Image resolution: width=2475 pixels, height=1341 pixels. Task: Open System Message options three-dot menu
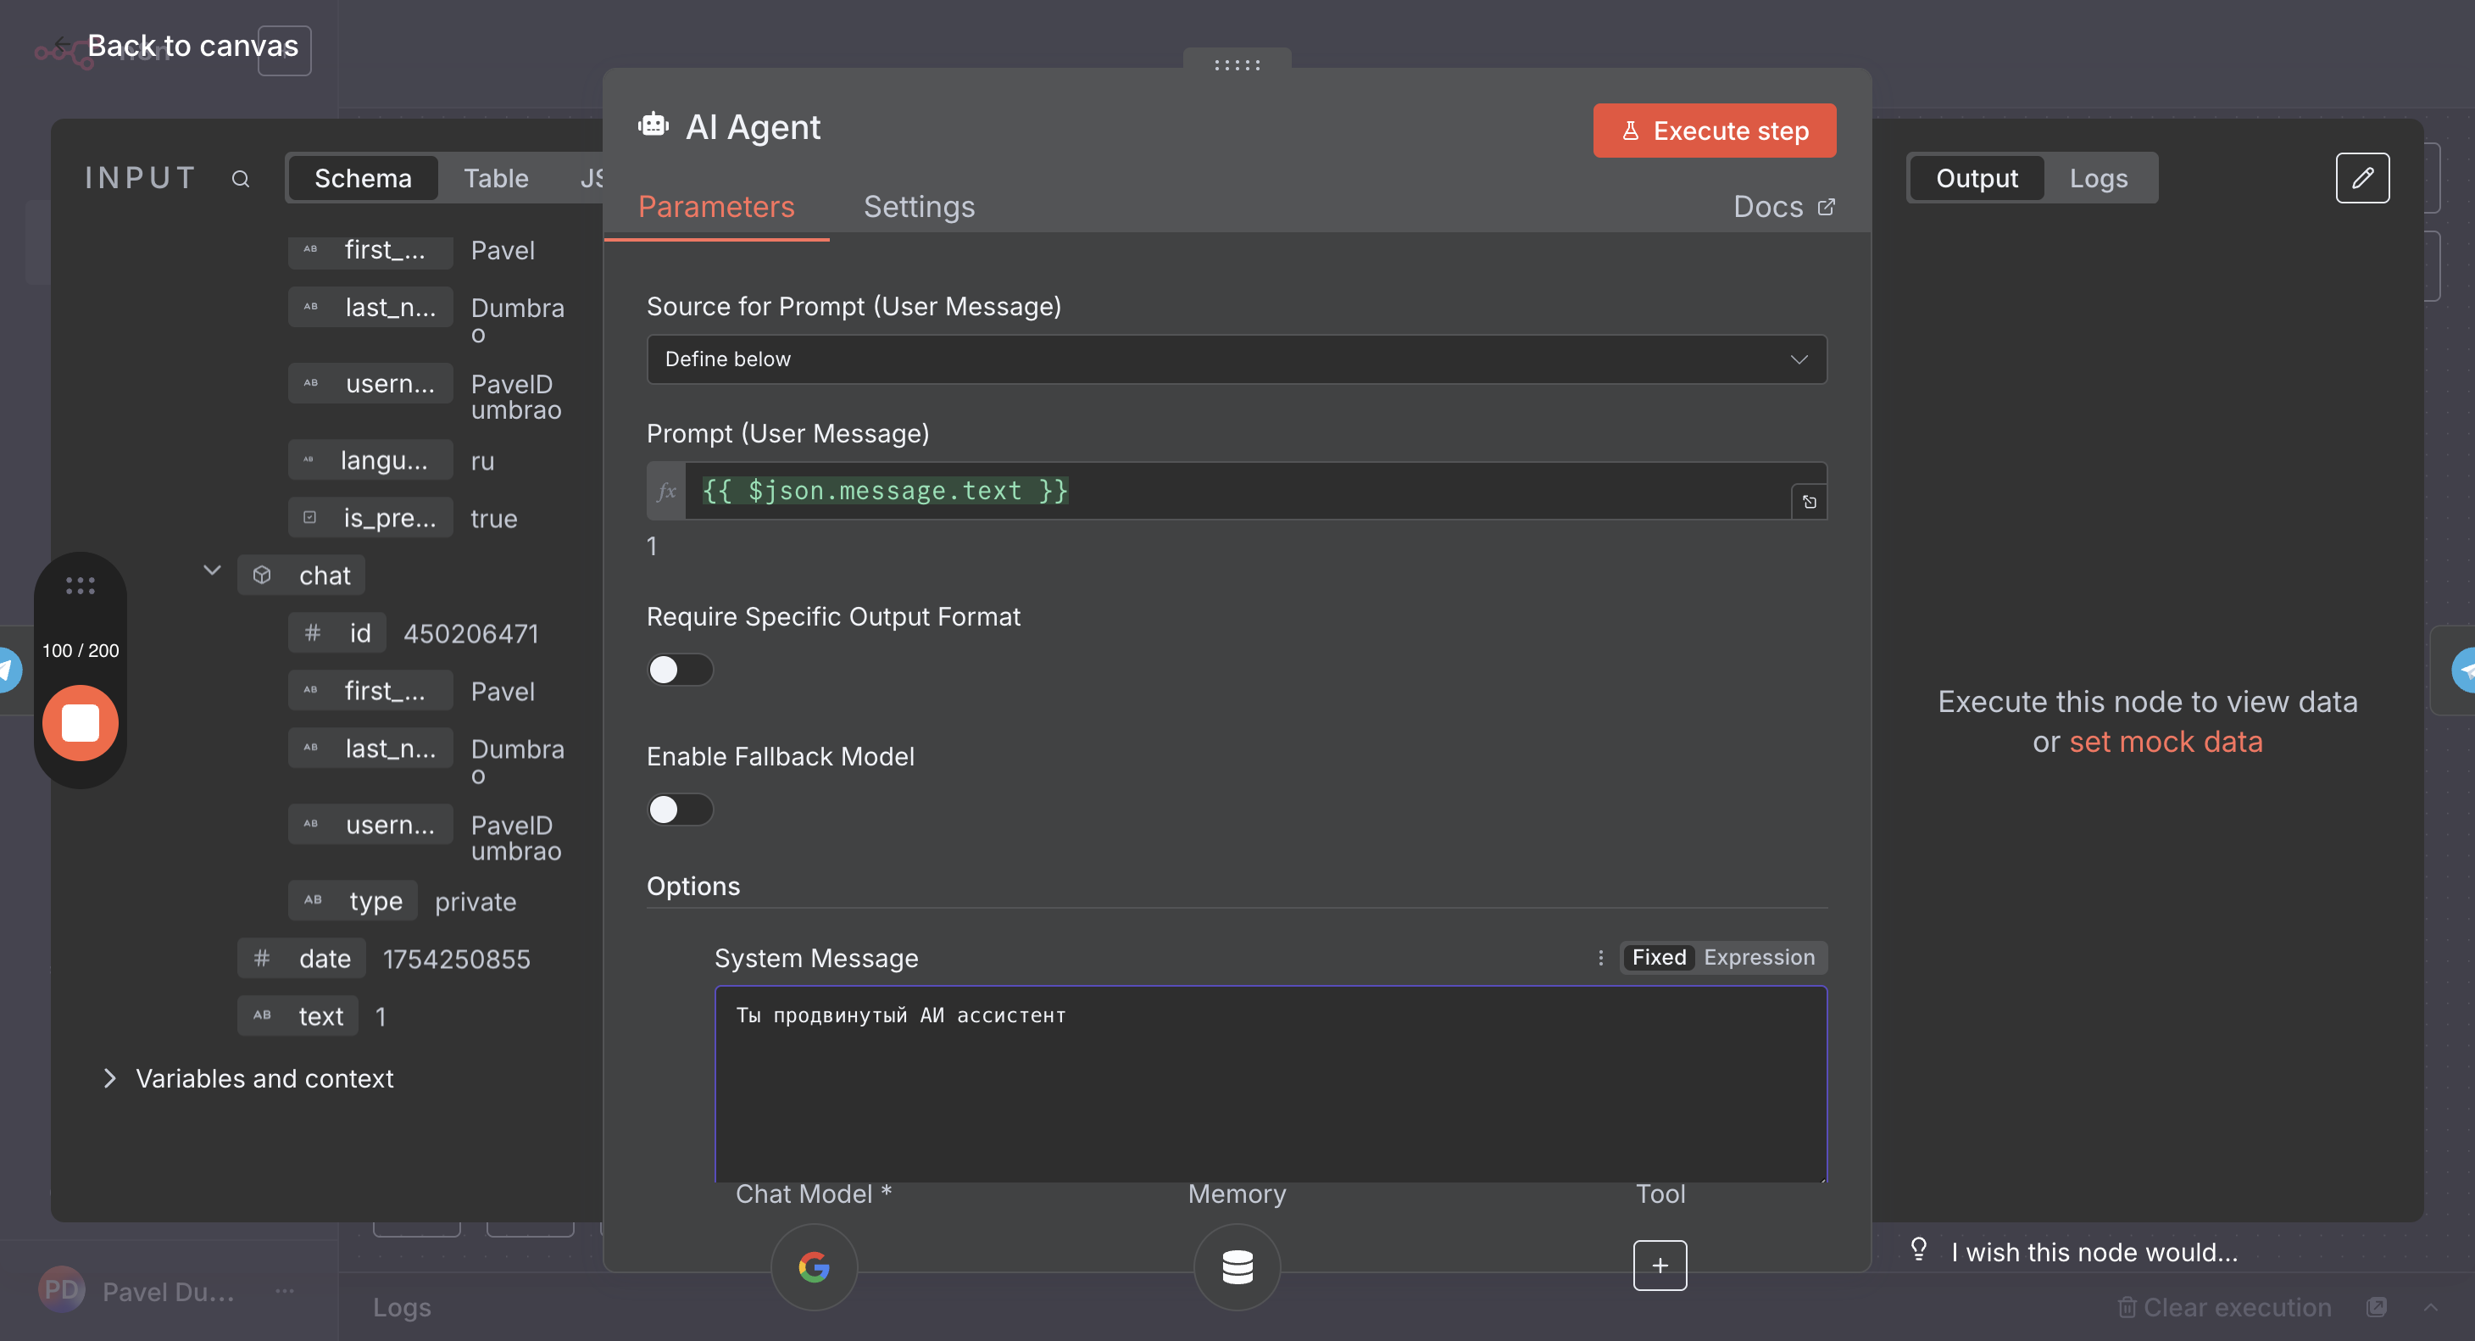tap(1599, 958)
